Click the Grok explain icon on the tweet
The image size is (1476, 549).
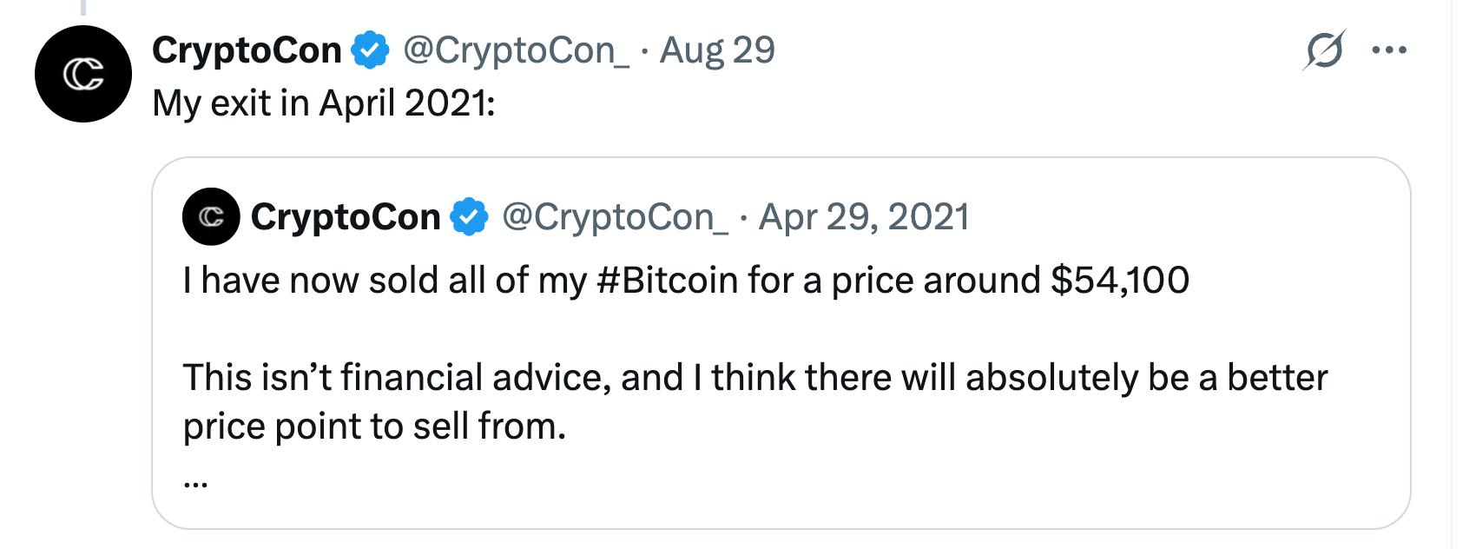tap(1323, 50)
